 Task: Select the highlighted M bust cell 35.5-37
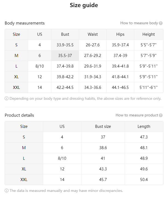pyautogui.click(x=65, y=56)
